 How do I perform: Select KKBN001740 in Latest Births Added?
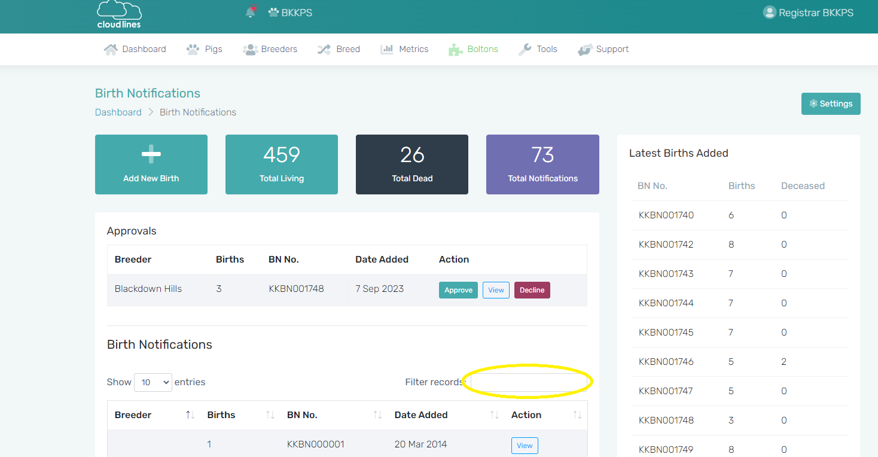666,215
